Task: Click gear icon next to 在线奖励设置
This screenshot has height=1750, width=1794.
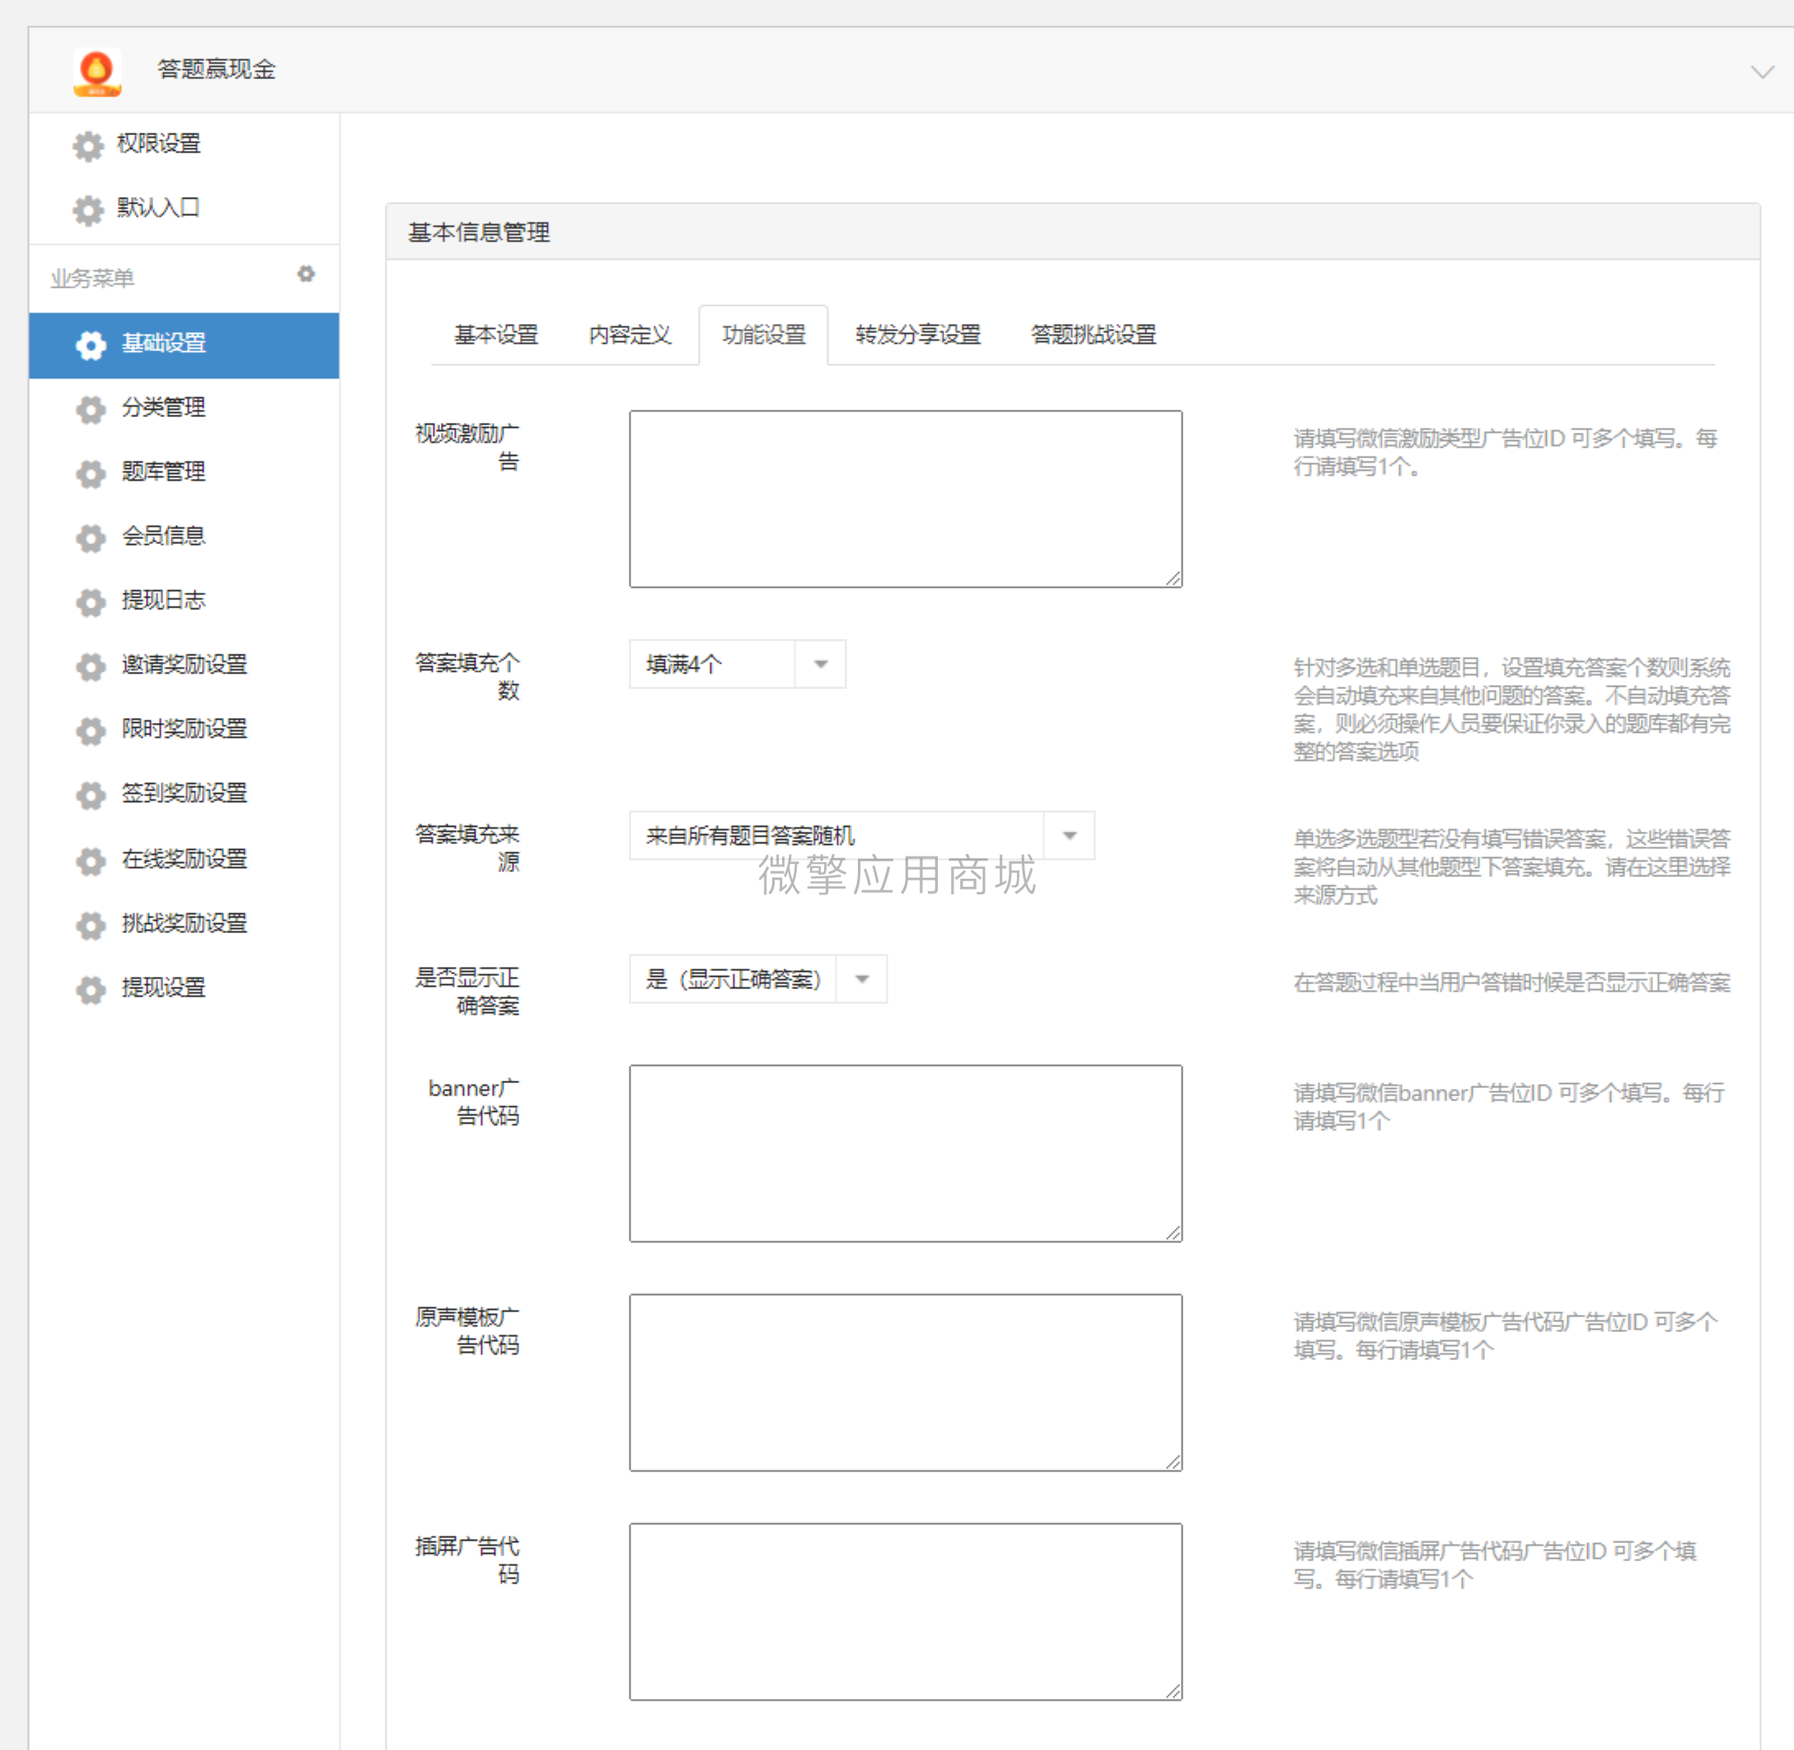Action: 91,861
